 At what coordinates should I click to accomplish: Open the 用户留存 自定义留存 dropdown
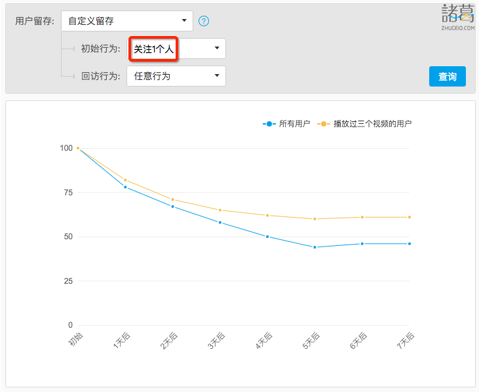[x=127, y=21]
